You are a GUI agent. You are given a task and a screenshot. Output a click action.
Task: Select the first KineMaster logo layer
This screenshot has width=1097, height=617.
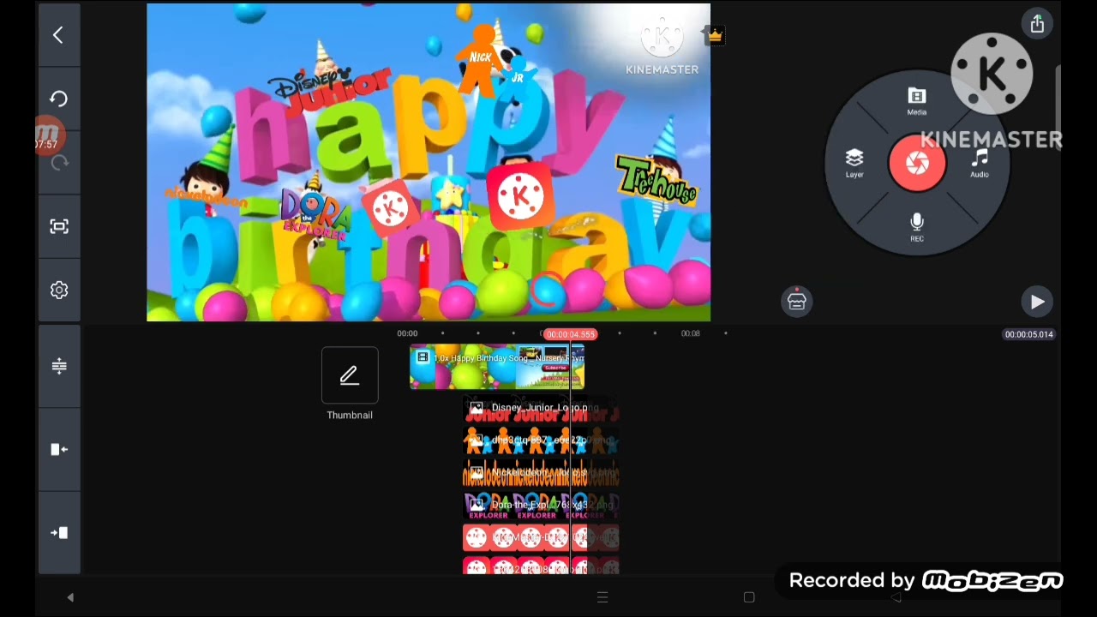[541, 538]
